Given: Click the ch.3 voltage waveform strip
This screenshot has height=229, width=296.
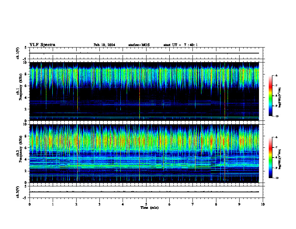Looking at the screenshot, I should pos(146,192).
